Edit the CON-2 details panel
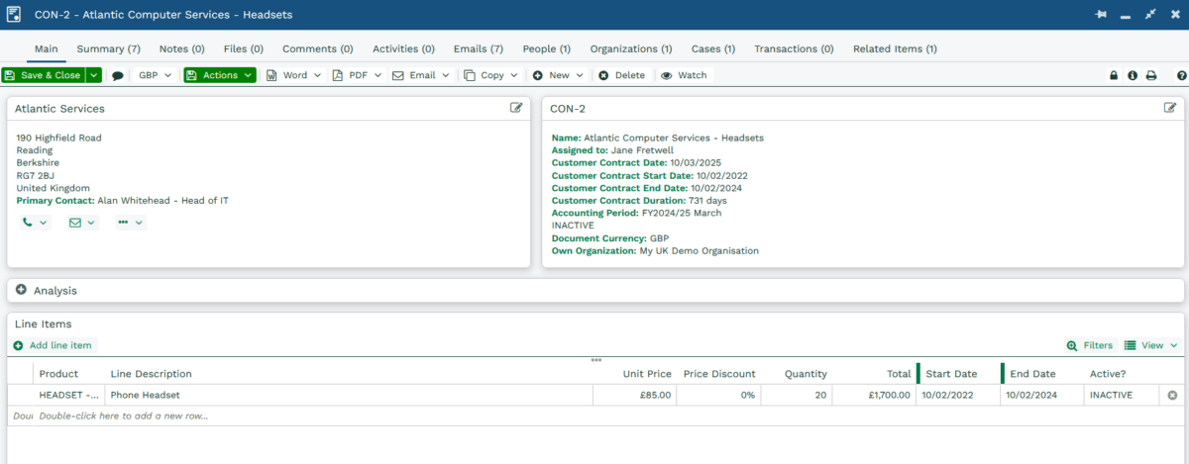This screenshot has height=464, width=1189. point(1170,108)
